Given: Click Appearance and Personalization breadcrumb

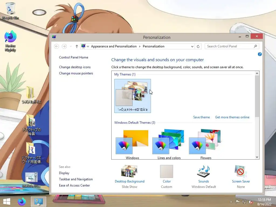Looking at the screenshot, I should point(114,46).
